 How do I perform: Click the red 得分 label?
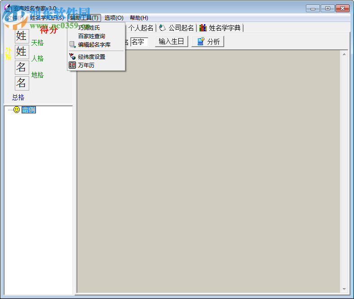point(49,29)
